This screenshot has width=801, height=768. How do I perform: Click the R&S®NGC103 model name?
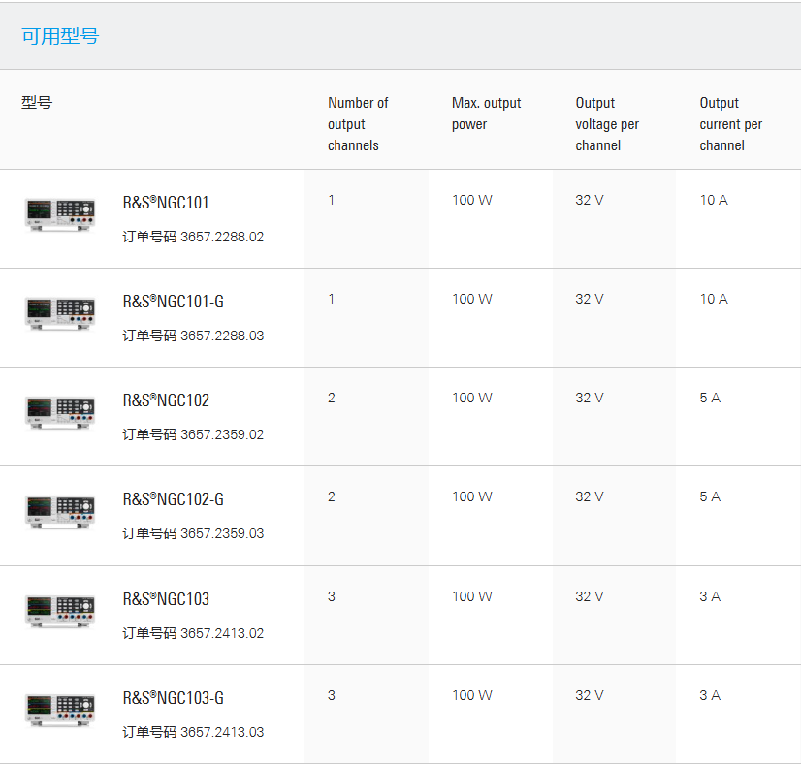tap(166, 599)
